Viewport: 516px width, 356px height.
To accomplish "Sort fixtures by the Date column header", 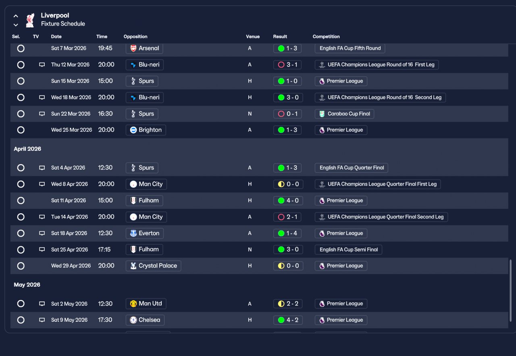I will 56,37.
